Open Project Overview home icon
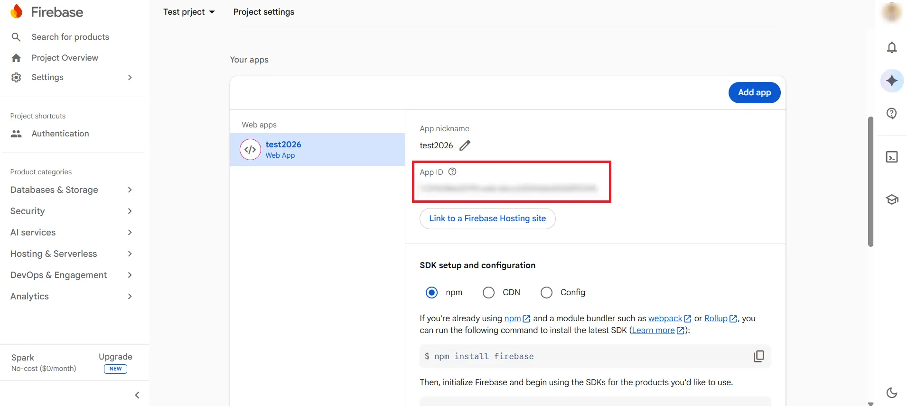 16,58
